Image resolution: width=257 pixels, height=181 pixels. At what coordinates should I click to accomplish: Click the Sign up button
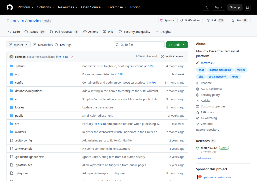coord(235,7)
